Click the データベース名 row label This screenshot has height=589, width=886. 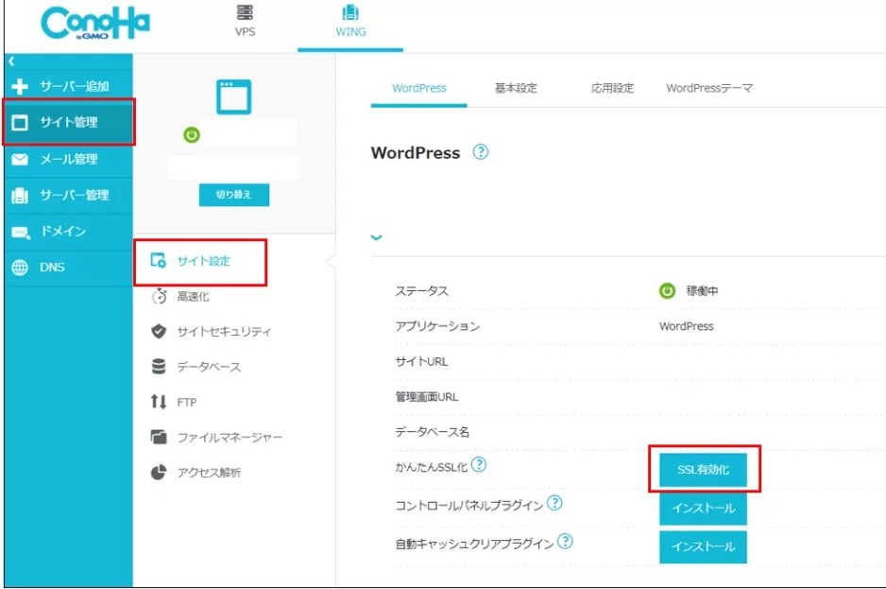pos(432,432)
